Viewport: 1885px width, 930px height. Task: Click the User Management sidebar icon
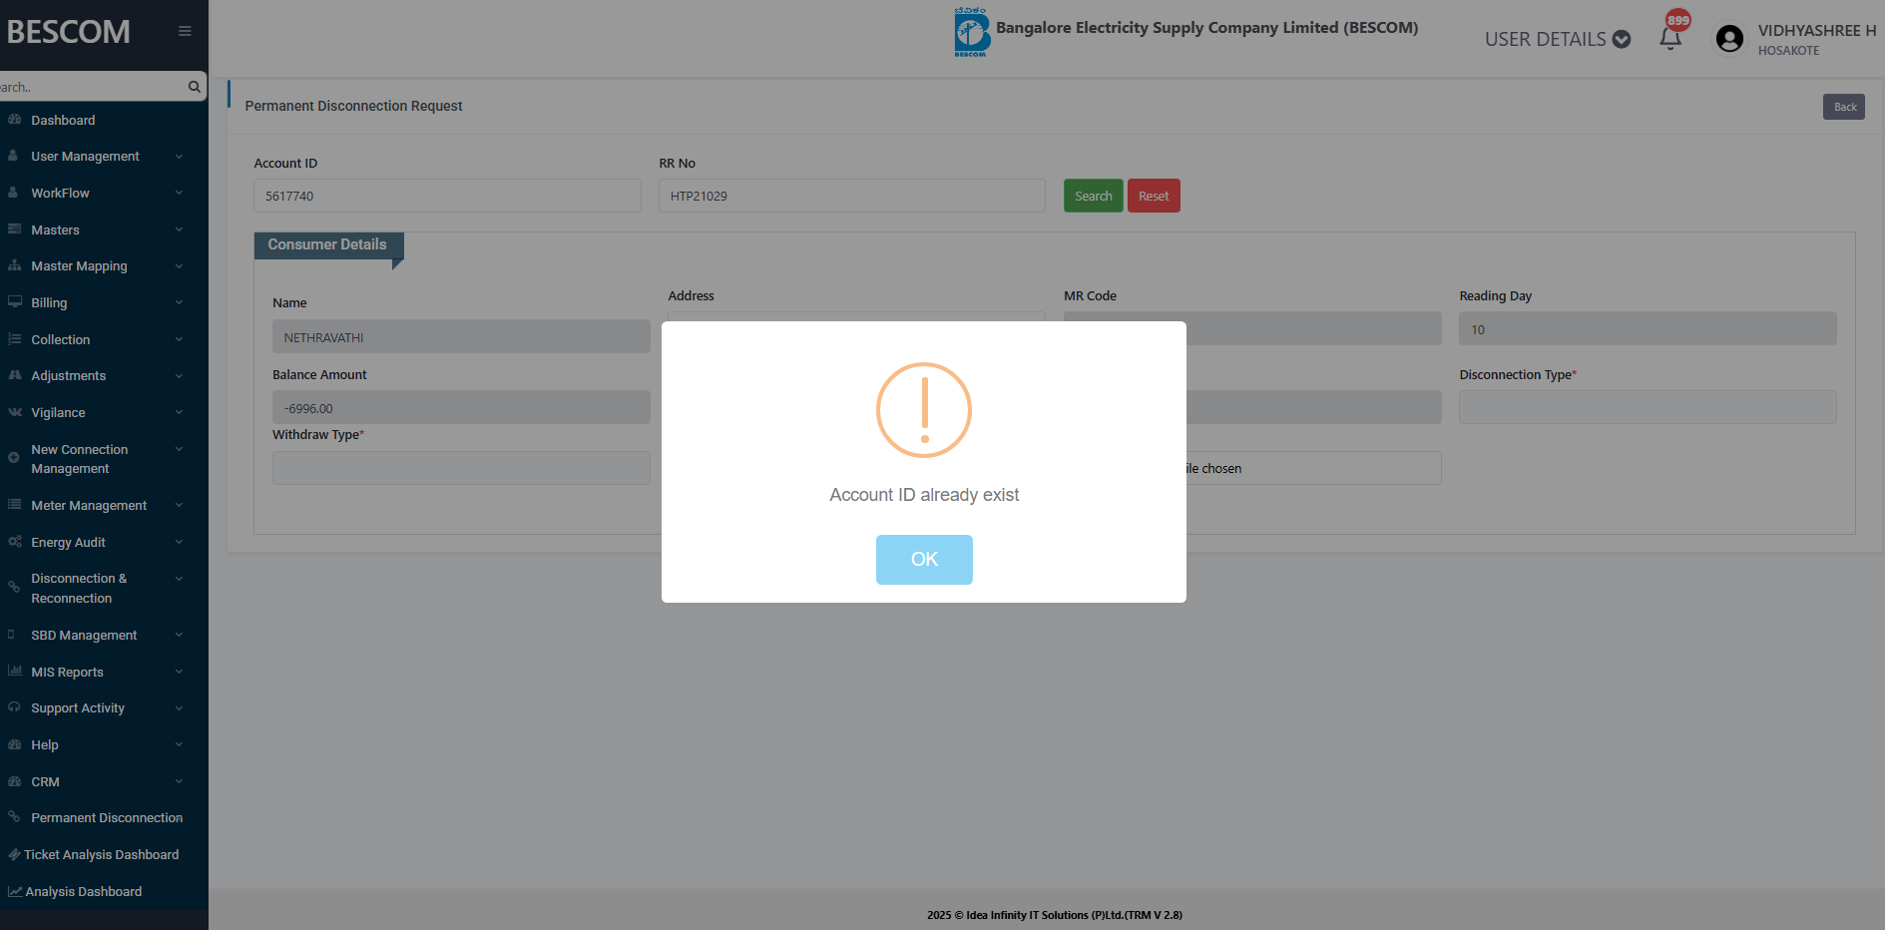click(x=14, y=156)
